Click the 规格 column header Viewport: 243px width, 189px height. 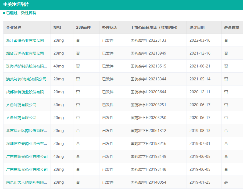(x=57, y=27)
